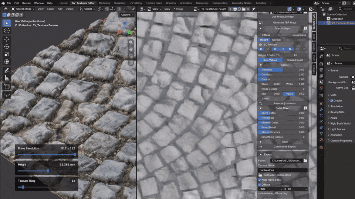The width and height of the screenshot is (355, 199).
Task: Select the Transform tool
Action: point(7,62)
